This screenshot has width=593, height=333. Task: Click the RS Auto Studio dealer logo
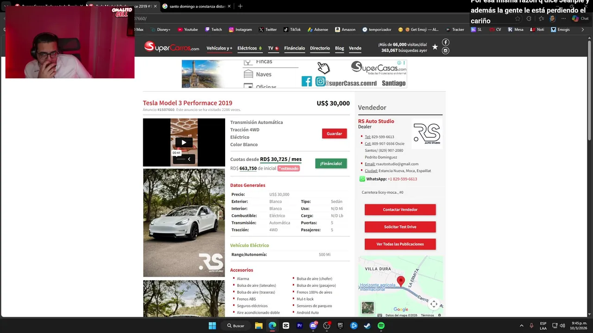[427, 134]
